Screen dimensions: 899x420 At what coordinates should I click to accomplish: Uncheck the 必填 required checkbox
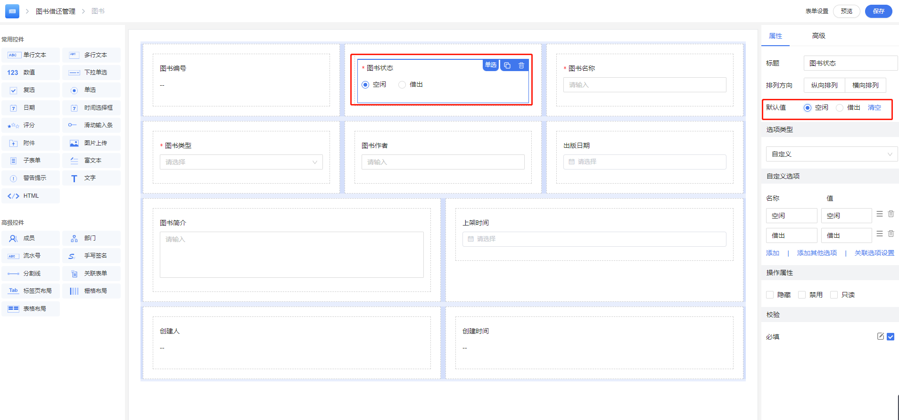(891, 337)
